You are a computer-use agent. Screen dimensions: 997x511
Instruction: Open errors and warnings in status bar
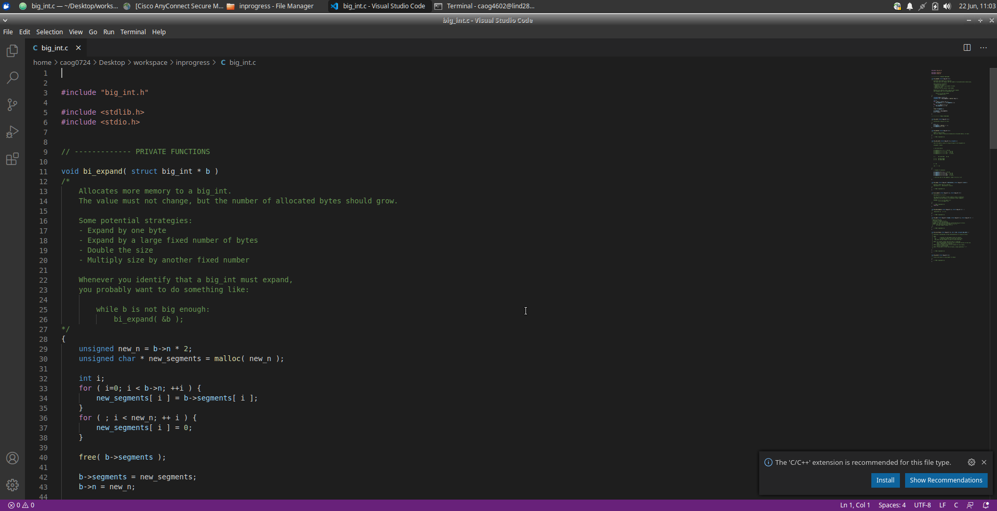click(21, 505)
